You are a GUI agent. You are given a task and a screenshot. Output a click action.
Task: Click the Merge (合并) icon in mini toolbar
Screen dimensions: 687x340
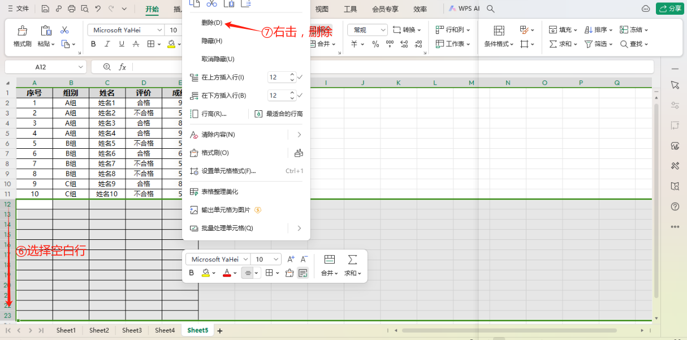pos(329,259)
